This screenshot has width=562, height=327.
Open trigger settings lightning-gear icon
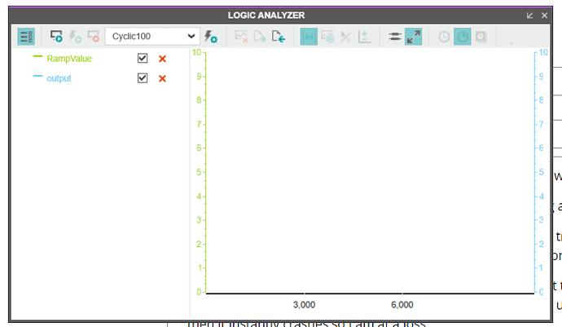pyautogui.click(x=211, y=37)
